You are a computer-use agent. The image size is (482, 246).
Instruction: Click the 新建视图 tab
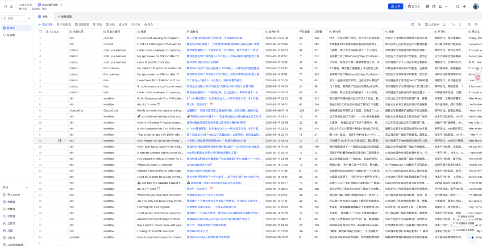click(64, 16)
